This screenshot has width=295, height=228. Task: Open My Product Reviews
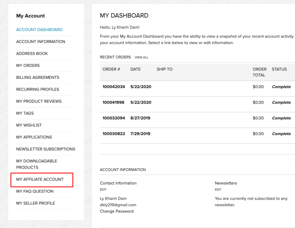pos(39,101)
